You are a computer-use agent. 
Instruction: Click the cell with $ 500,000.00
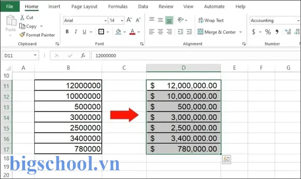pyautogui.click(x=184, y=107)
